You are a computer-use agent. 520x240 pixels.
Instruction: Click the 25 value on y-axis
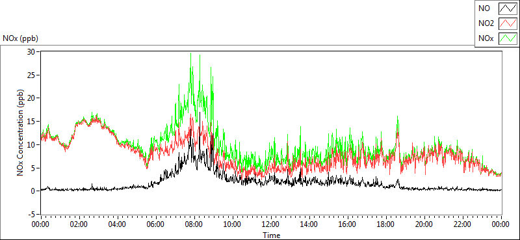click(x=31, y=75)
